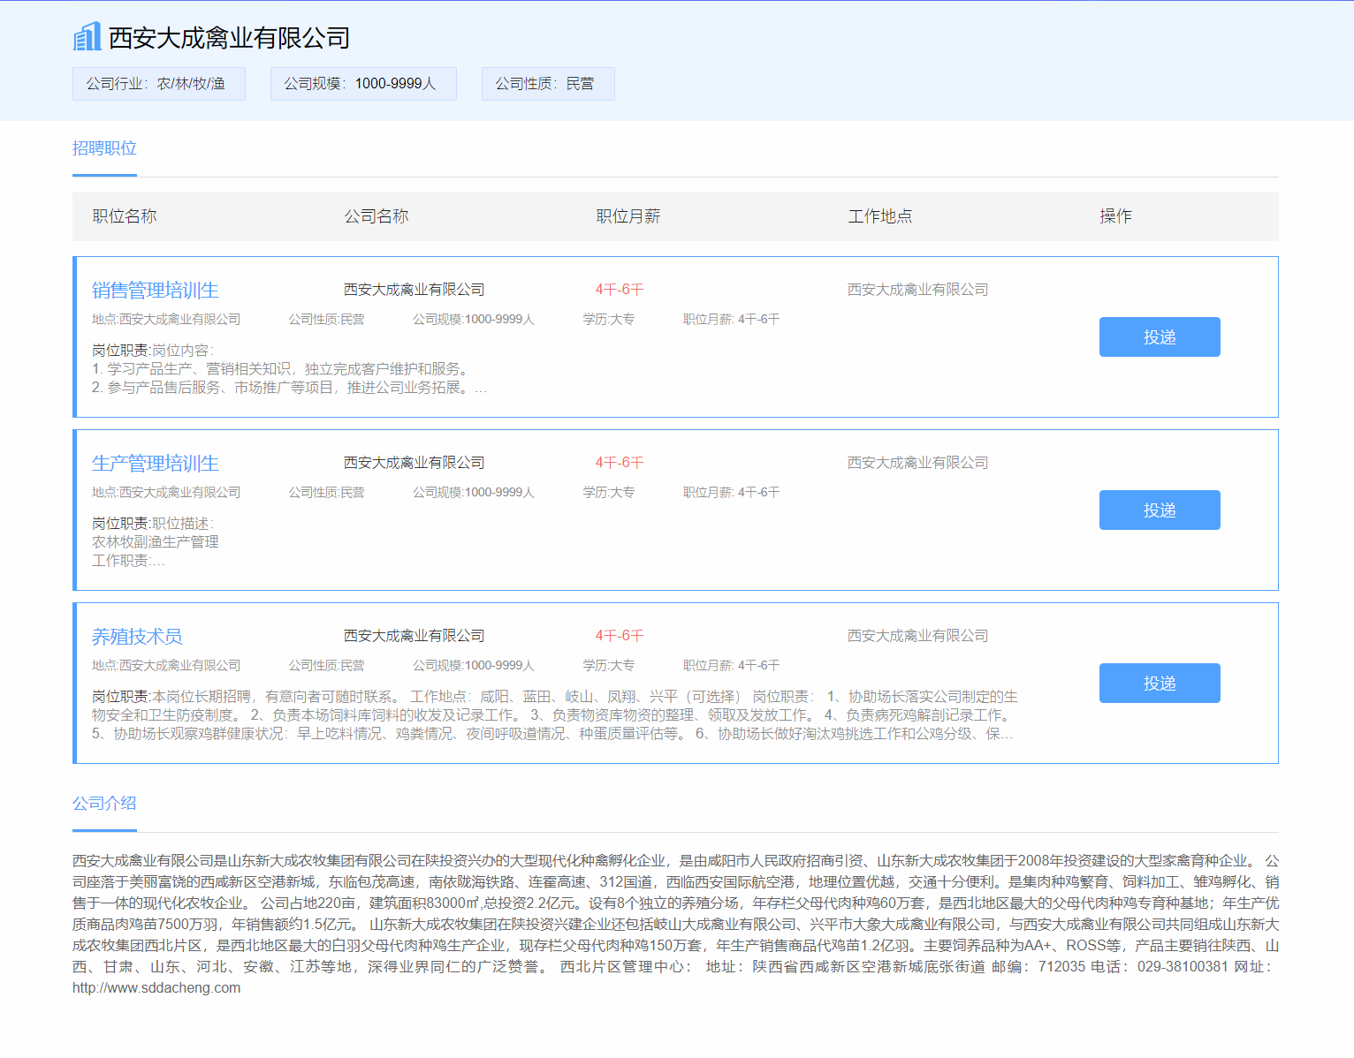Click the 西安大成禽业有限公司 page title
Image resolution: width=1354 pixels, height=1058 pixels.
tap(229, 38)
